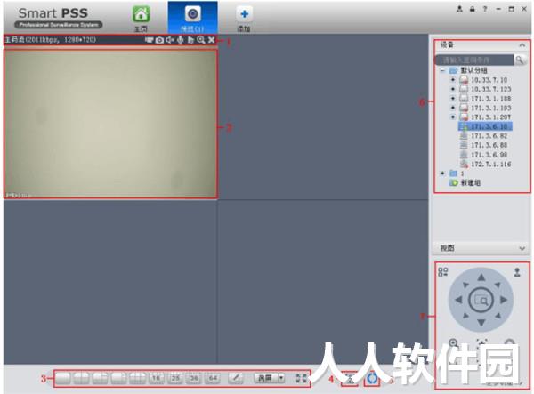Choose the fourth split layout button

click(118, 378)
